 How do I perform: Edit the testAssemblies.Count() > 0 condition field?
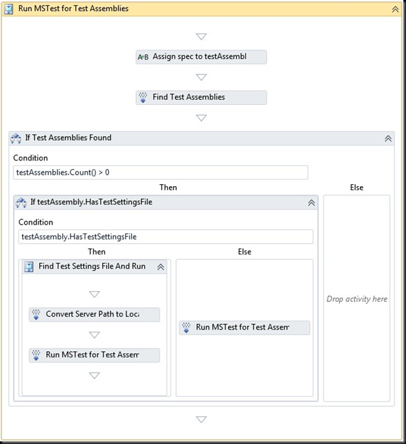(x=160, y=173)
